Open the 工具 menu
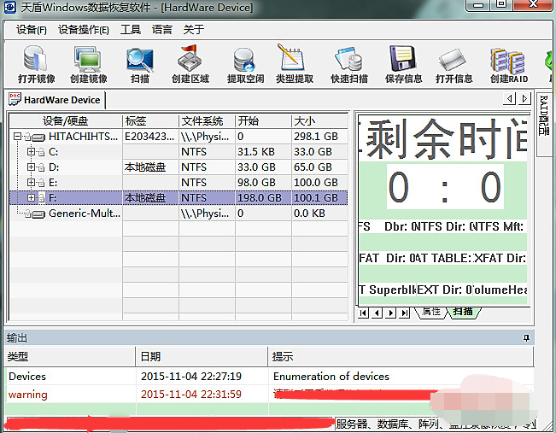The height and width of the screenshot is (433, 556). [131, 30]
